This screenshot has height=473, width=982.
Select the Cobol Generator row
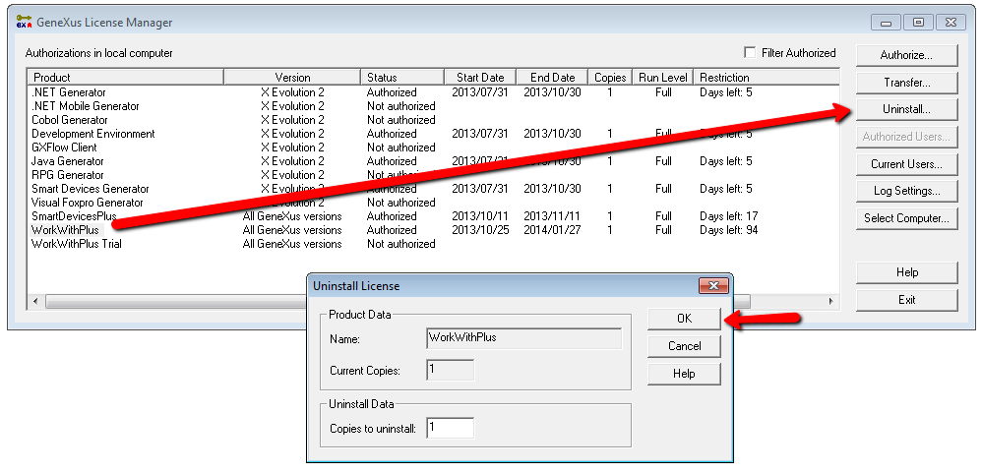point(433,120)
